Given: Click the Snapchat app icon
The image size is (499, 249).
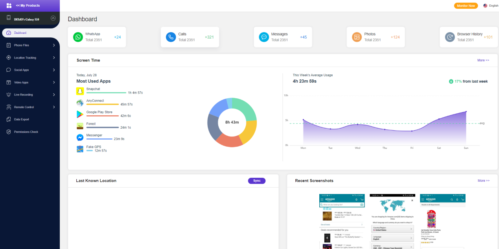Looking at the screenshot, I should [80, 91].
